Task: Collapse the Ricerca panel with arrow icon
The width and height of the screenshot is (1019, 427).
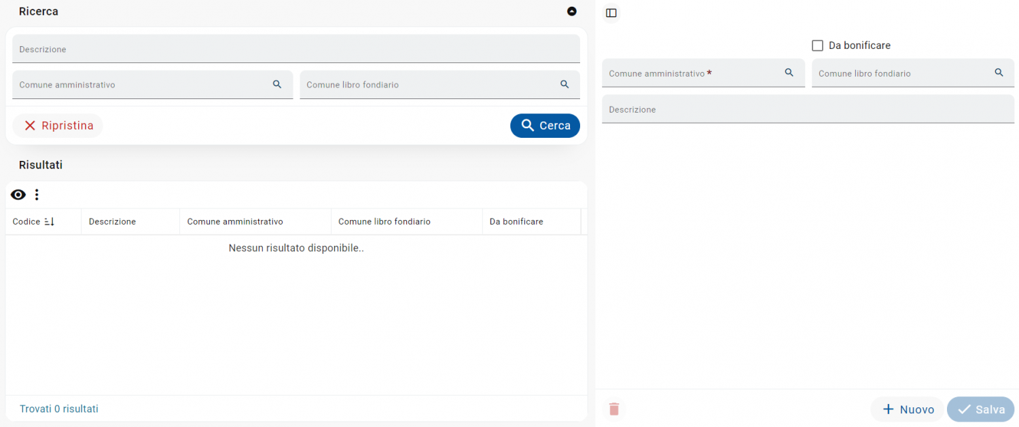Action: coord(572,12)
